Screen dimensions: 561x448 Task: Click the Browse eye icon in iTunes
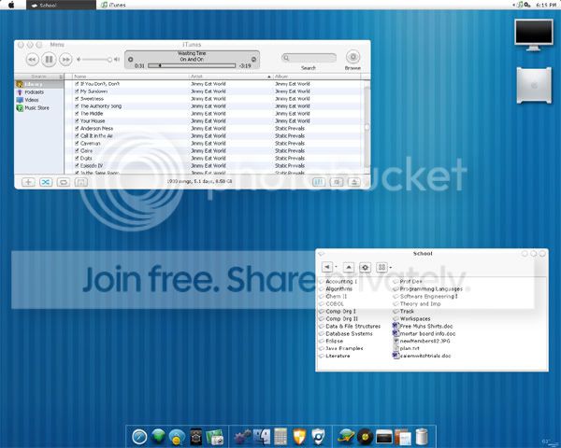pos(352,57)
